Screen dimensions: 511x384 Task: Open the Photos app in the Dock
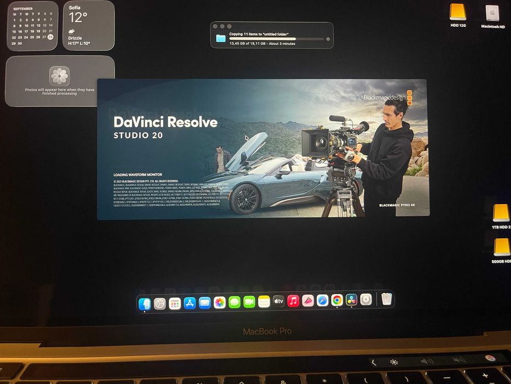(220, 303)
